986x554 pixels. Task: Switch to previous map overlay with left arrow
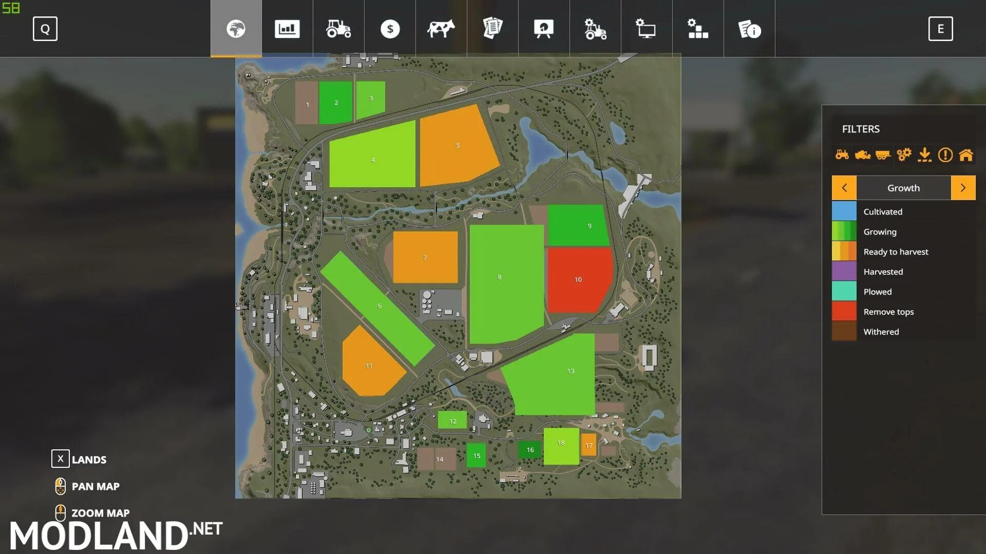pos(844,188)
